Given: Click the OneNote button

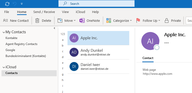Looking at the screenshot, I should pyautogui.click(x=90, y=21).
